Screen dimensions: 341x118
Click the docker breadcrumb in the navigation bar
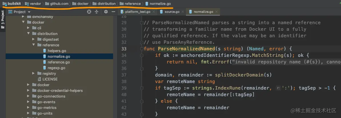(x=81, y=4)
